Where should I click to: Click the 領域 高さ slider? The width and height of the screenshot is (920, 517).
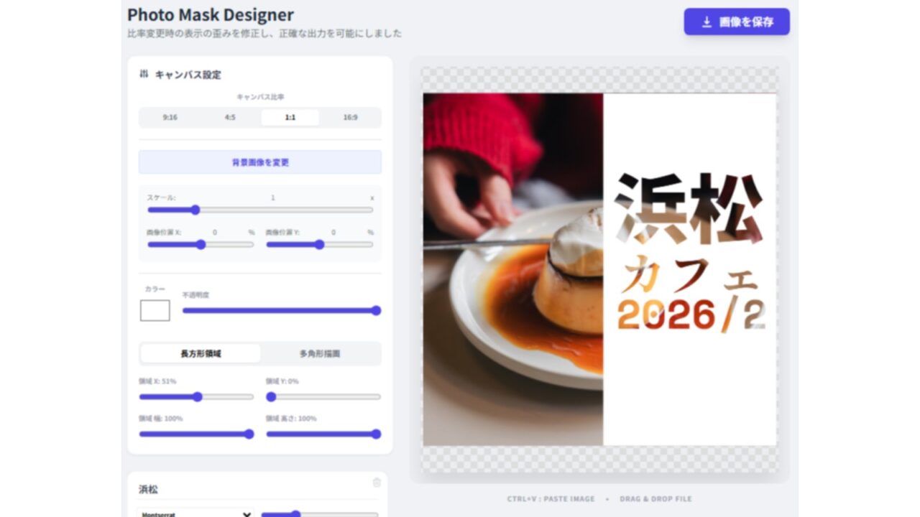(x=323, y=434)
